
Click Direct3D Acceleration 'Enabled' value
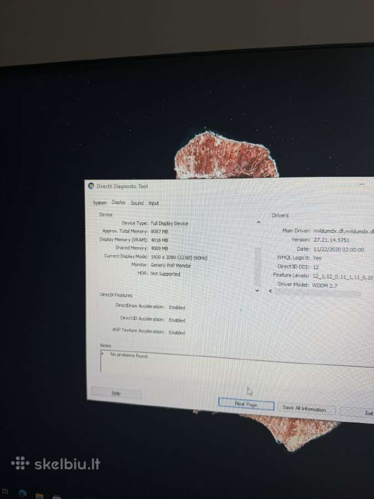pos(177,320)
